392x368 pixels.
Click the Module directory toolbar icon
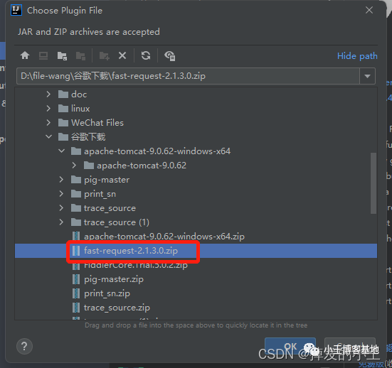(80, 55)
